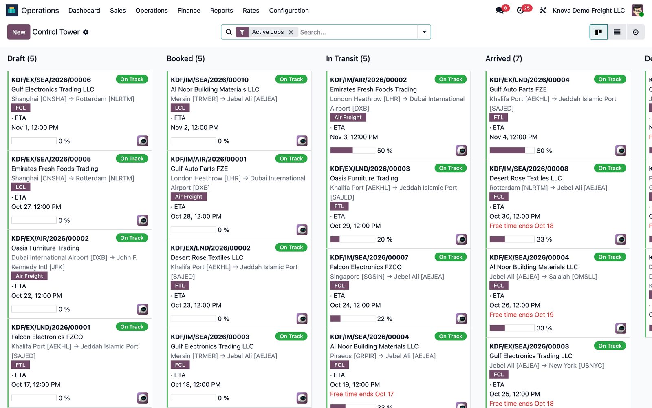Switch to Kanban view
The height and width of the screenshot is (408, 652).
click(599, 32)
